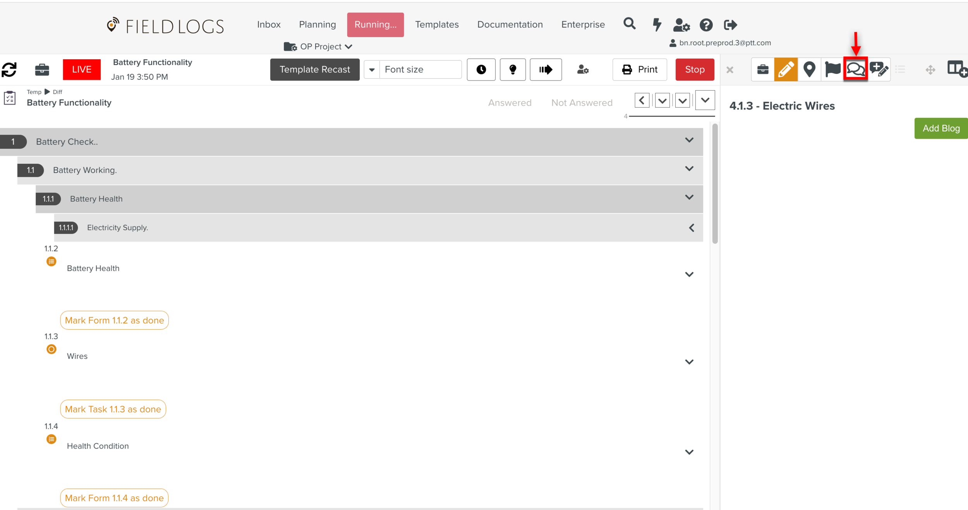The width and height of the screenshot is (968, 510).
Task: Click the sync refresh arrows icon
Action: tap(9, 70)
